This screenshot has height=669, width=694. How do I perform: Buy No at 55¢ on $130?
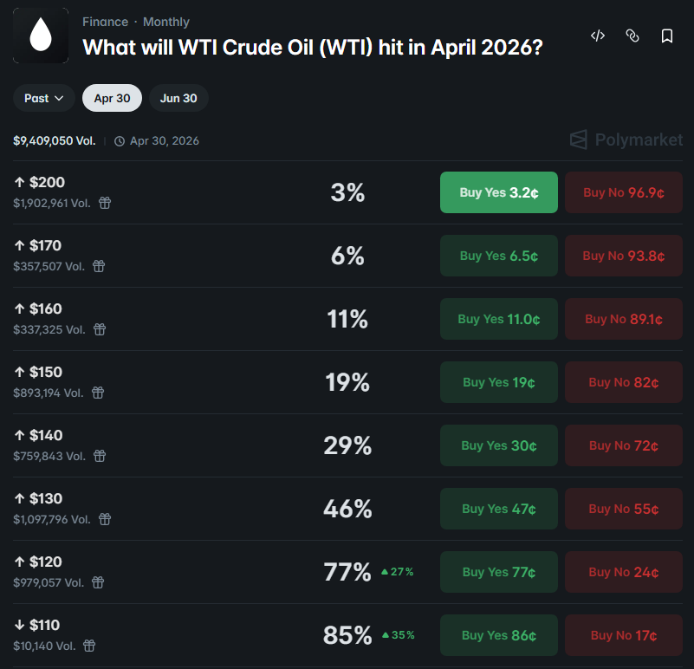(x=623, y=509)
